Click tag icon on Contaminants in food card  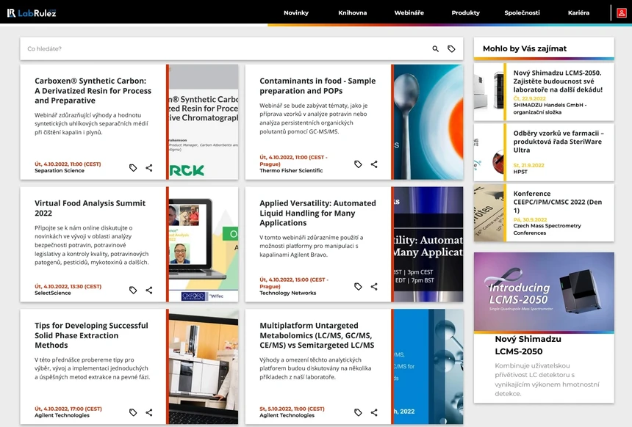click(358, 164)
